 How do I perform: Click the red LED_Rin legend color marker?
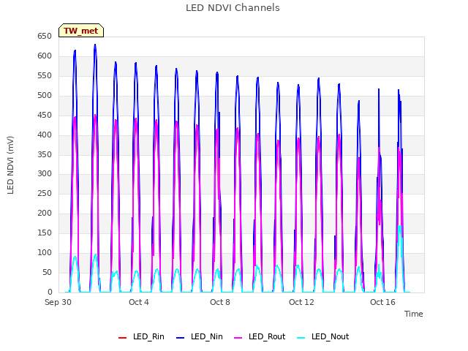[123, 338]
